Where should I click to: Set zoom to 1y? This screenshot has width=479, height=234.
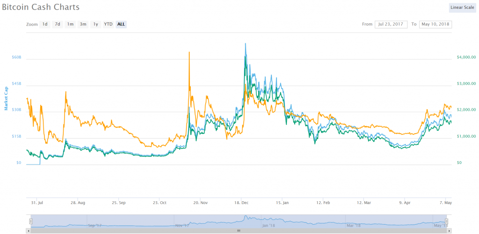pyautogui.click(x=95, y=24)
